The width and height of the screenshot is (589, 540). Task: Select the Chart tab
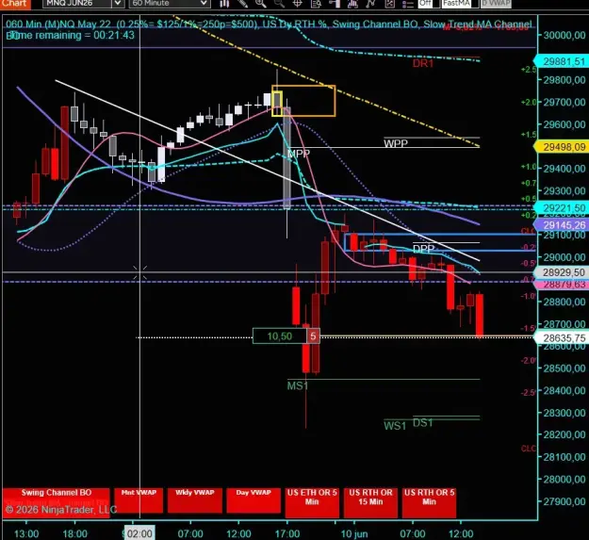tap(15, 4)
